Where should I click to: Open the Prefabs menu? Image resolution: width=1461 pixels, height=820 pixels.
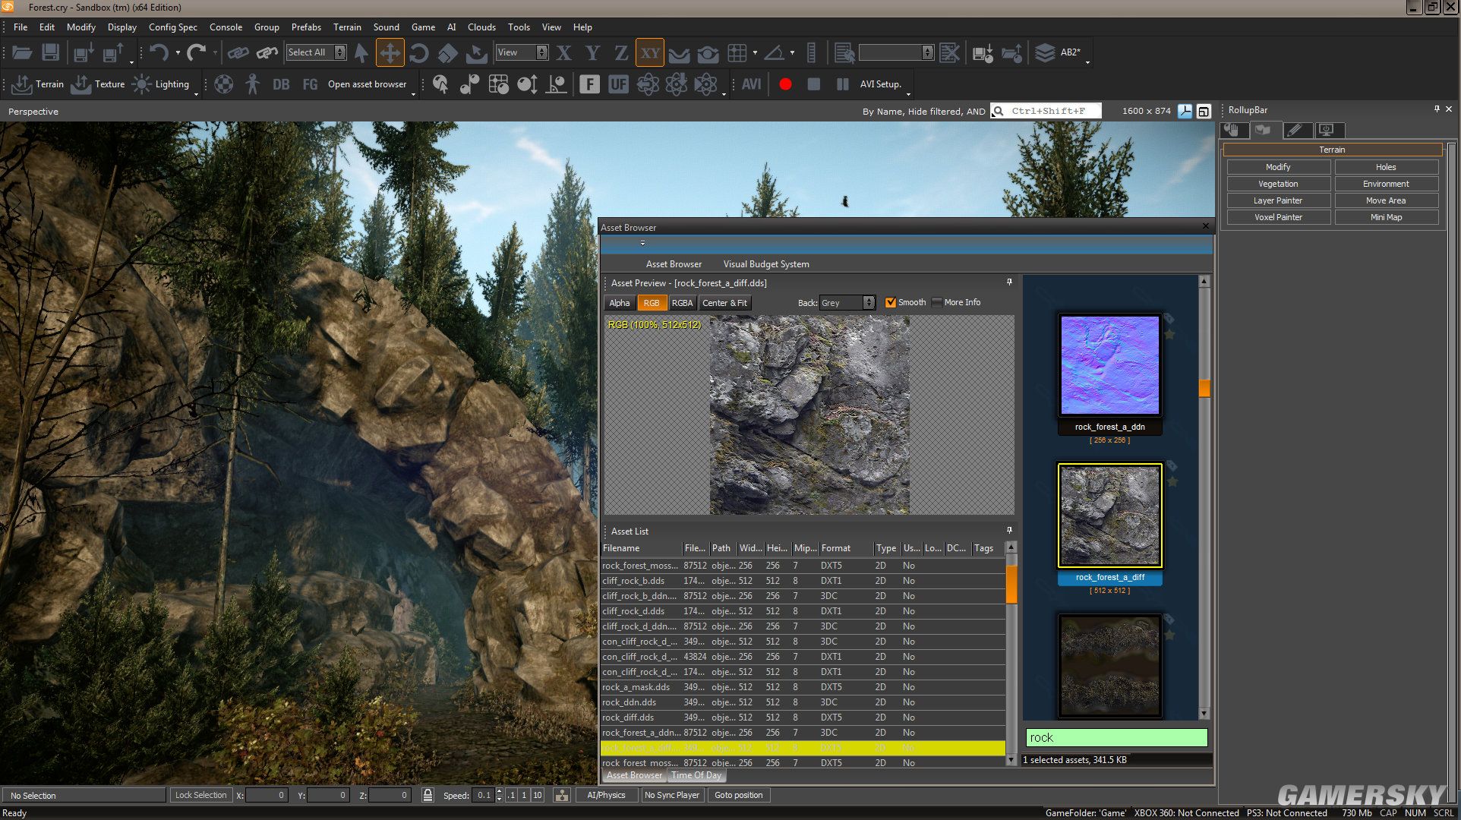click(306, 27)
